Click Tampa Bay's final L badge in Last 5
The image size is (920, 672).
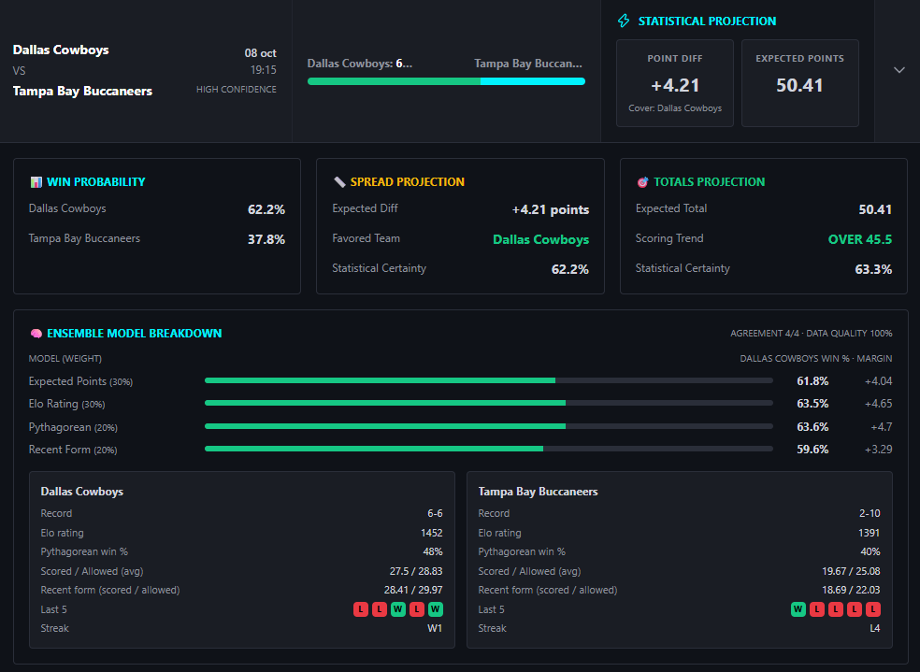click(873, 609)
